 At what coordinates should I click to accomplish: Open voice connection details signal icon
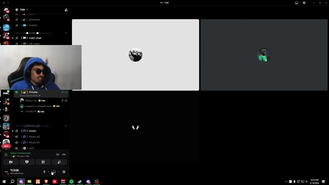click(6, 155)
